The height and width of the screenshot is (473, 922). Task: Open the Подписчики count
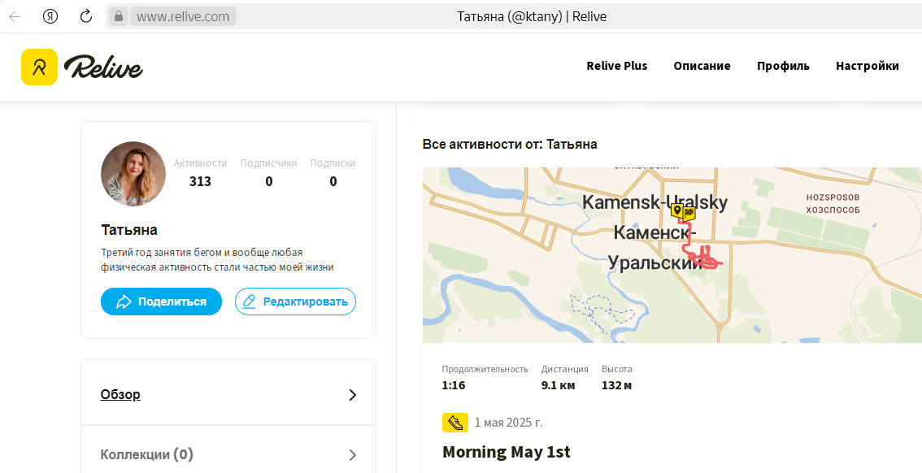click(269, 181)
